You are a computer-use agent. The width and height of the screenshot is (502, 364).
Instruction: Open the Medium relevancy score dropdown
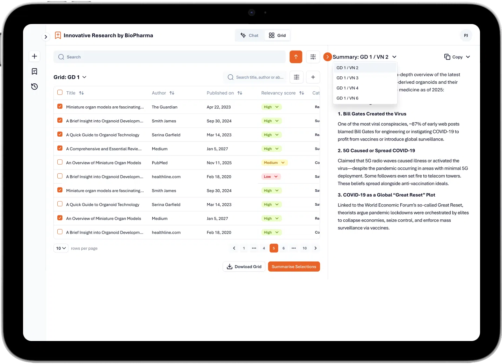click(x=274, y=162)
